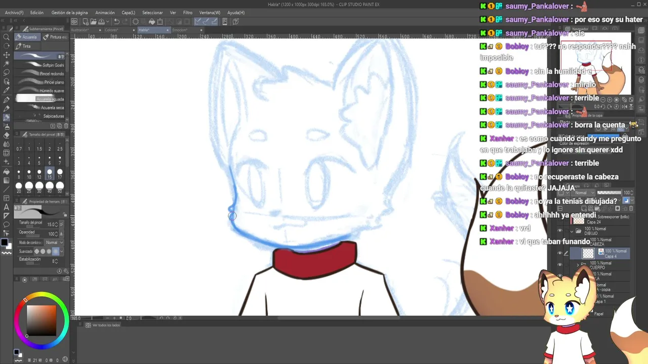Viewport: 648px width, 364px height.
Task: Delete sub tool with trash icon
Action: [66, 125]
